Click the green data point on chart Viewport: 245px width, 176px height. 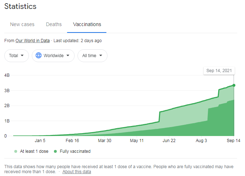tap(234, 85)
